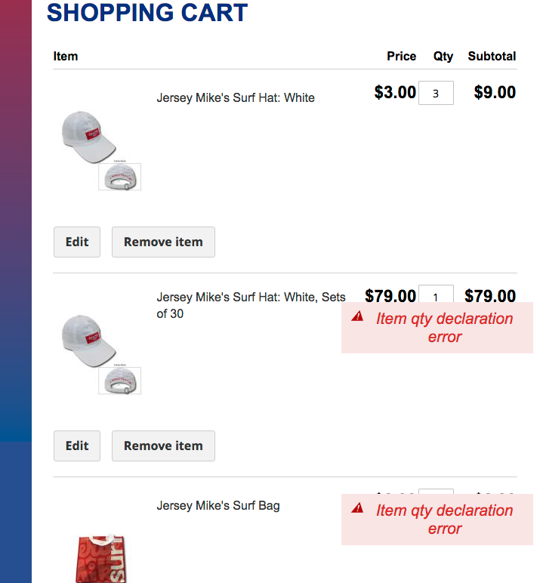
Task: Remove the $79.00 Sets of 30 item
Action: pyautogui.click(x=163, y=446)
